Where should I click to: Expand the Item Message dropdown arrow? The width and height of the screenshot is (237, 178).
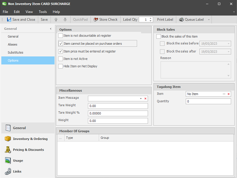point(141,98)
